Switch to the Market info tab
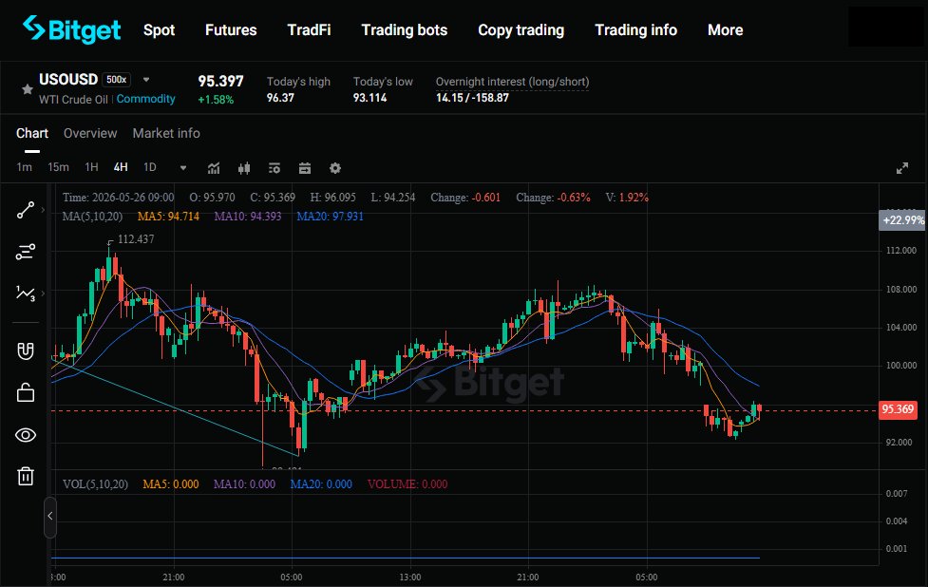This screenshot has height=587, width=928. [x=166, y=133]
